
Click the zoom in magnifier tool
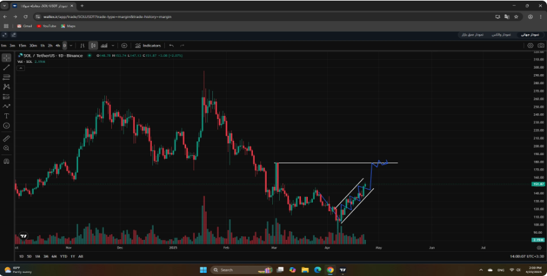click(x=6, y=148)
